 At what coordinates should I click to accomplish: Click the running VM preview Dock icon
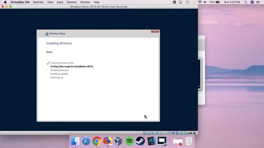(x=162, y=141)
